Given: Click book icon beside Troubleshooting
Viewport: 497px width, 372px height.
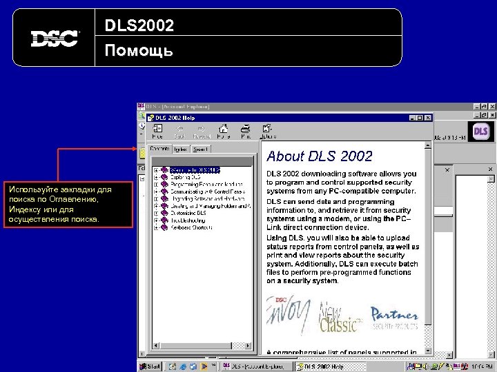Looking at the screenshot, I should (x=164, y=220).
